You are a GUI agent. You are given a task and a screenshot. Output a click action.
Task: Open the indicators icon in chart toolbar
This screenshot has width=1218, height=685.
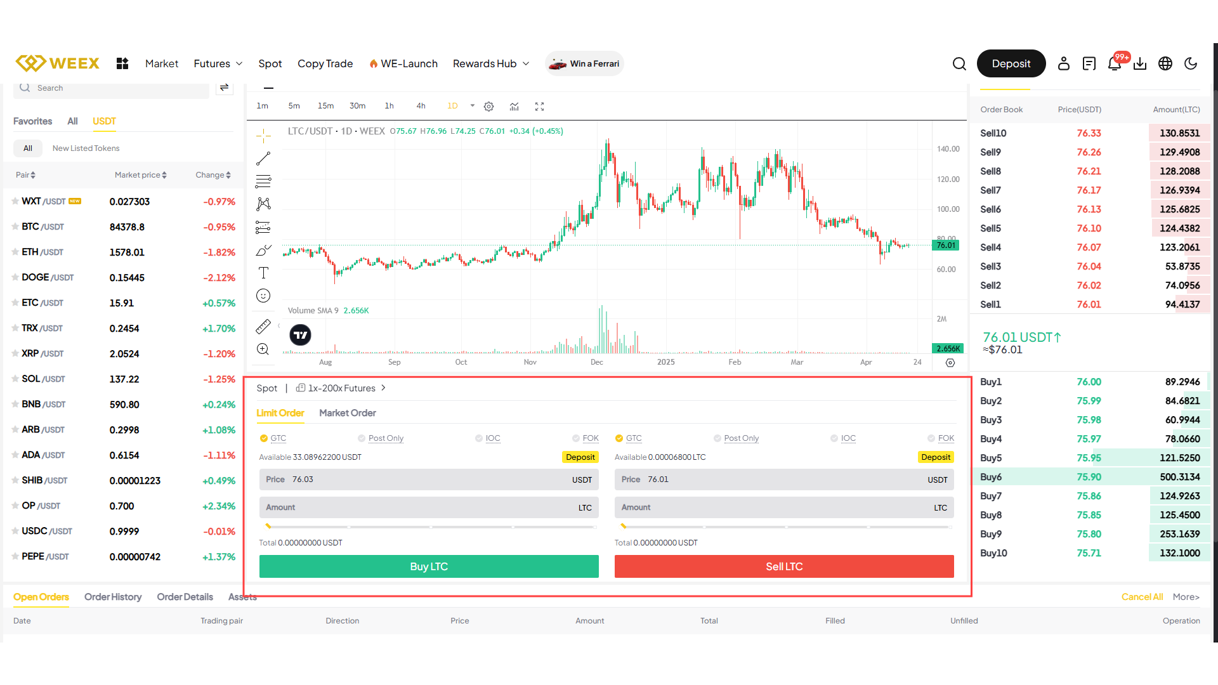tap(514, 107)
